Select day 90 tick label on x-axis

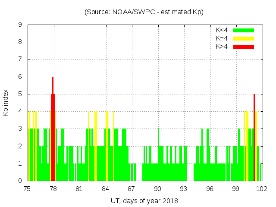(x=157, y=189)
